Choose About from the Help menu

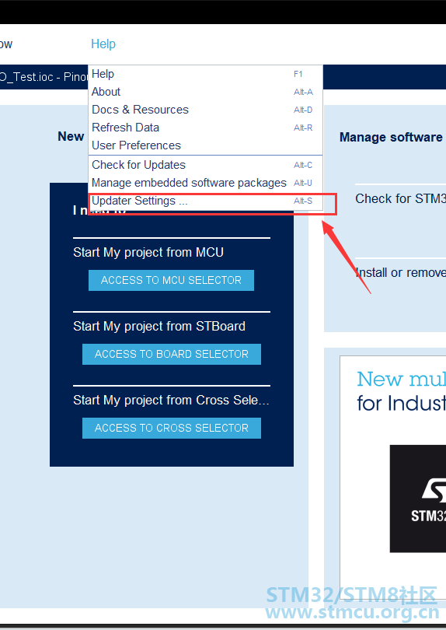[x=205, y=92]
